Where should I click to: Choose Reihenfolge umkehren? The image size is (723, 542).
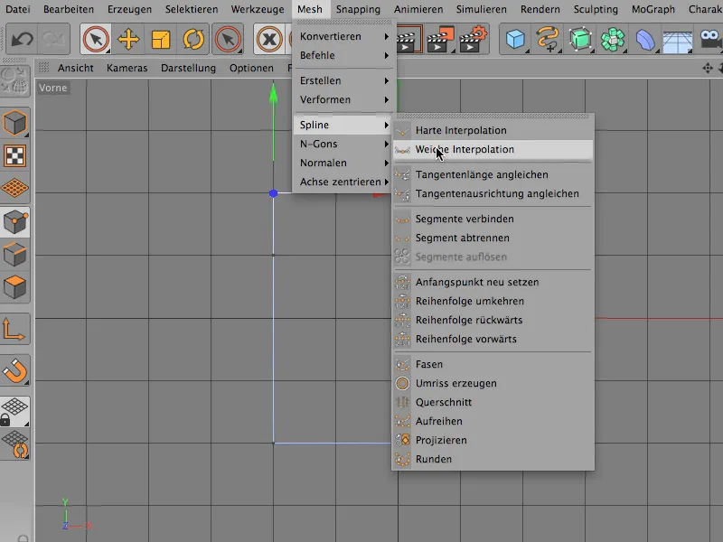493,301
